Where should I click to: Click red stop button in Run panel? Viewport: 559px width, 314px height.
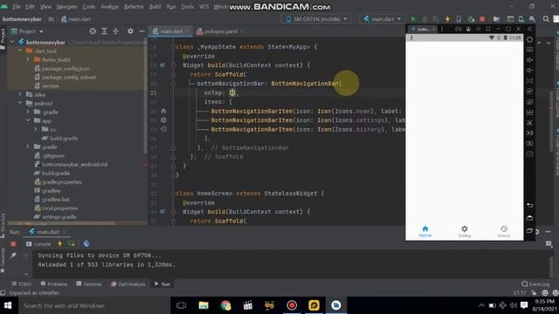[x=13, y=244]
